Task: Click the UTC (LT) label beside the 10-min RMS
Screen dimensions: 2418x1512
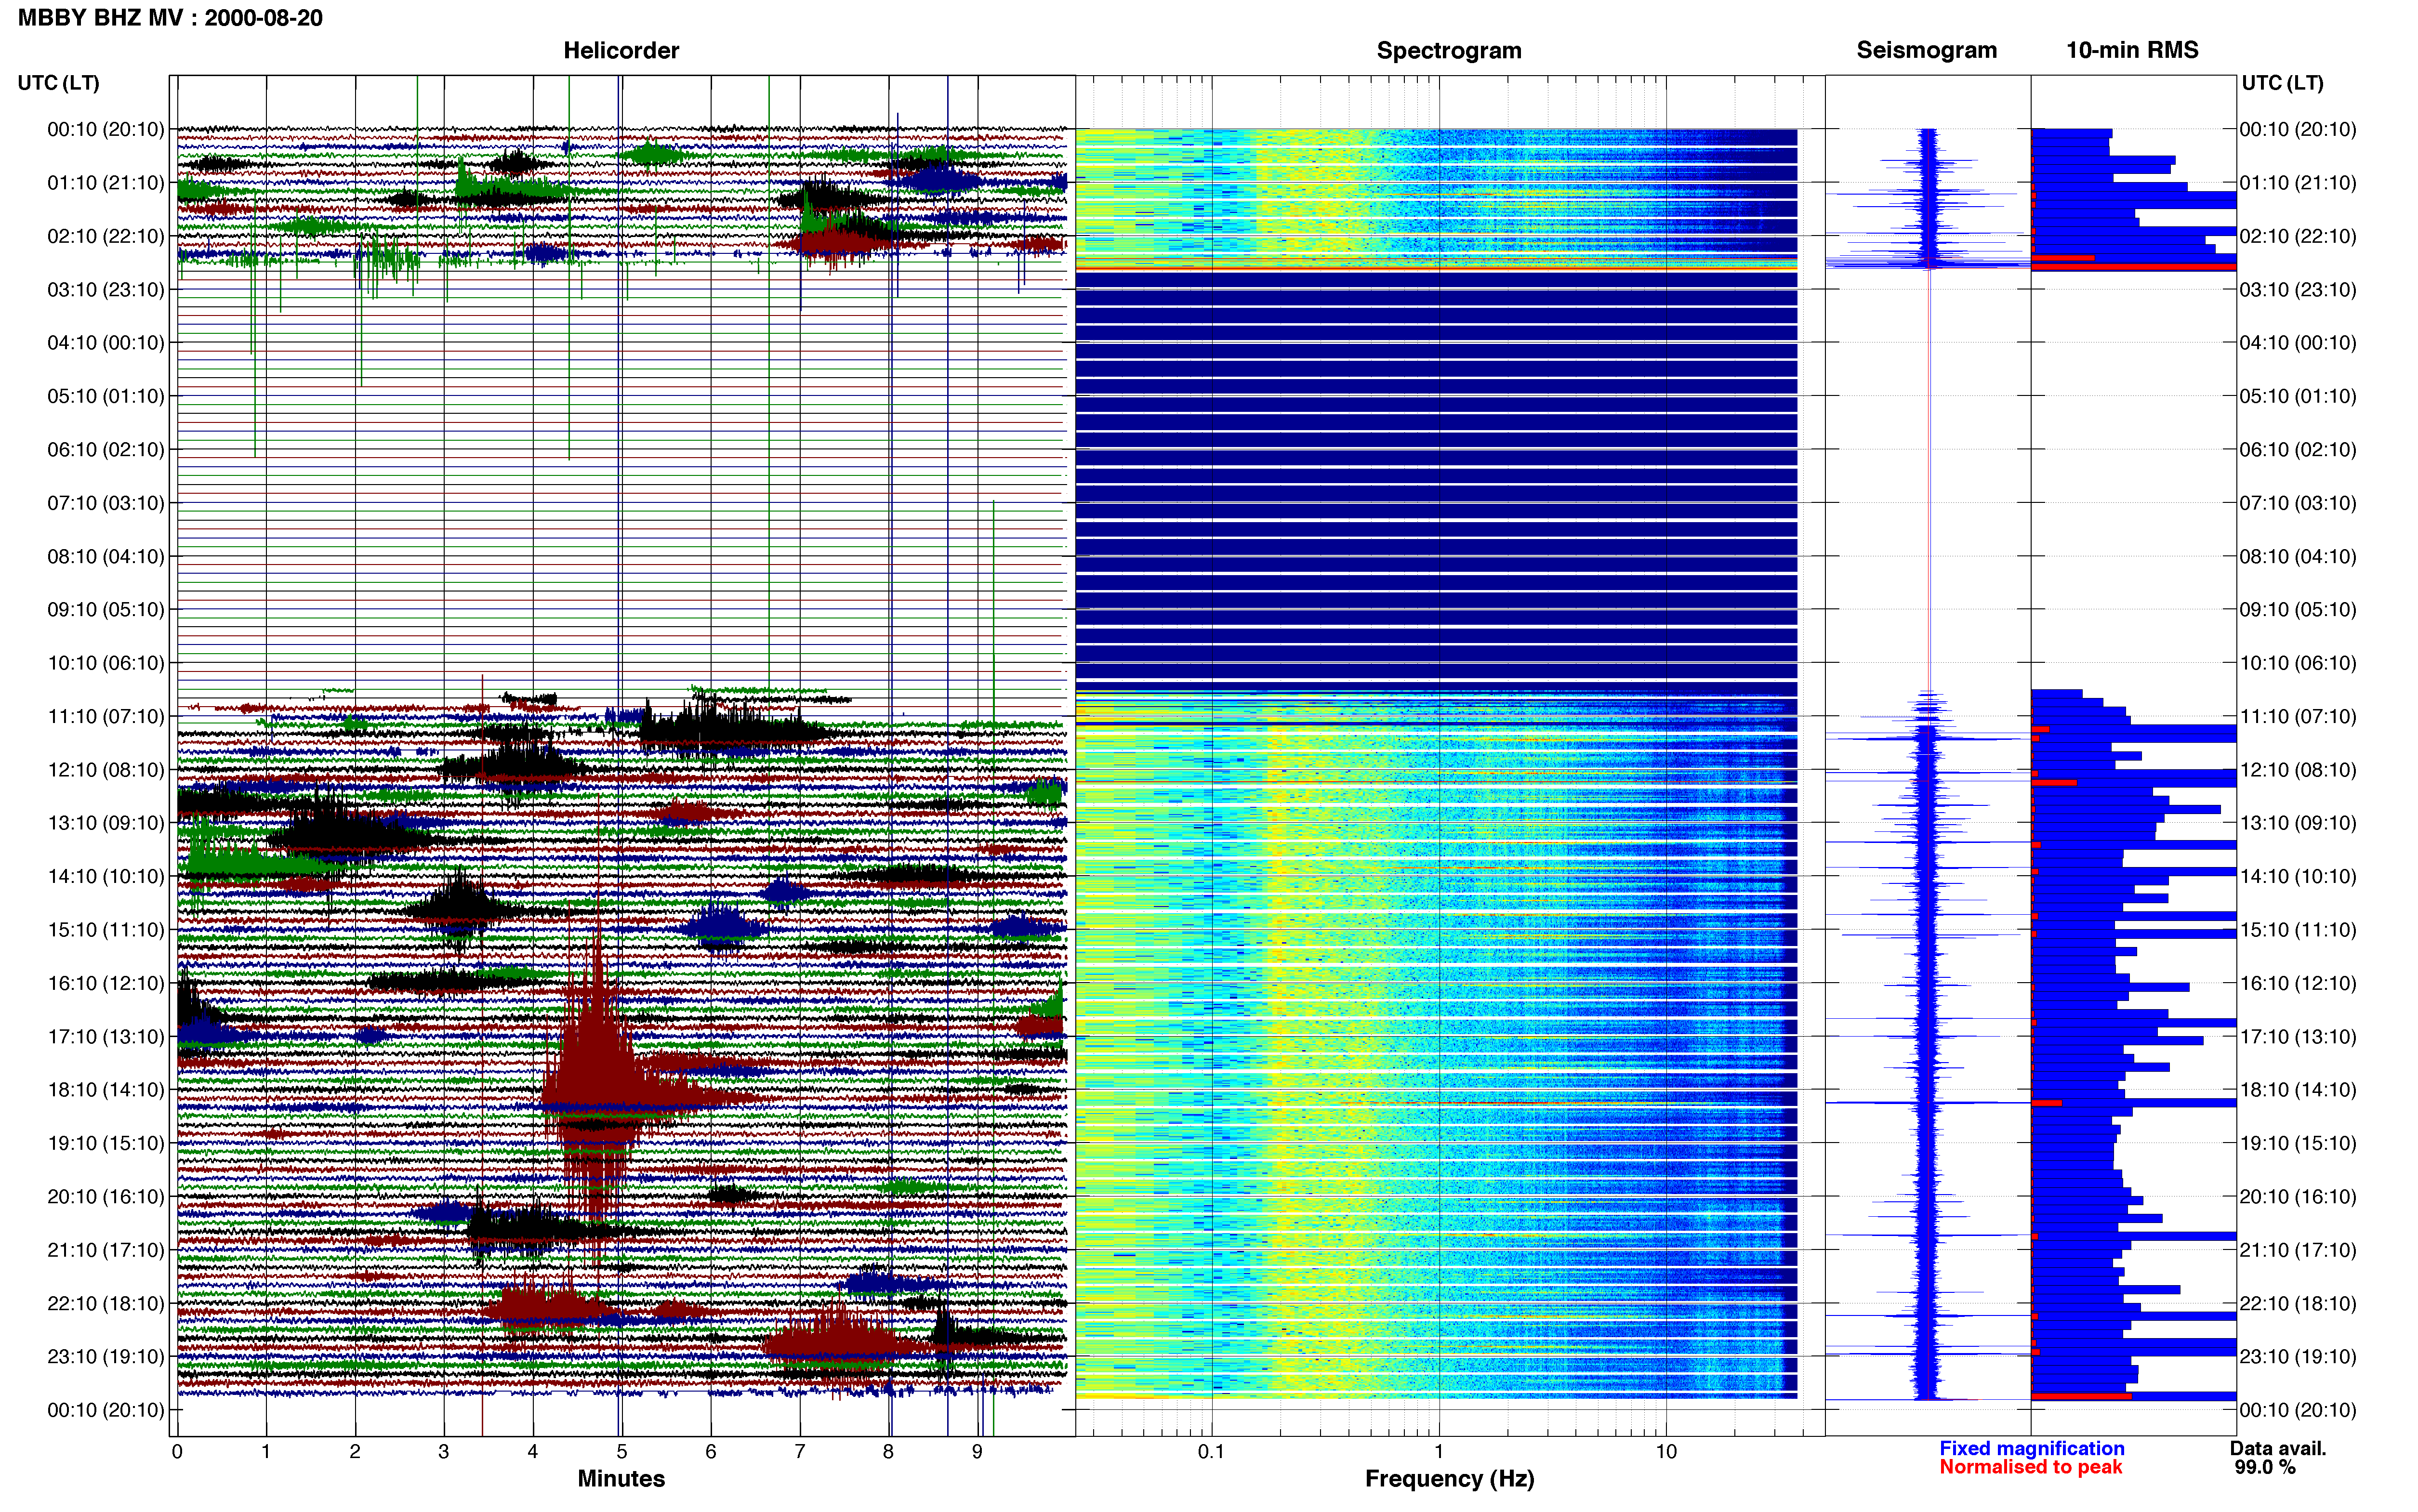Action: [2282, 83]
